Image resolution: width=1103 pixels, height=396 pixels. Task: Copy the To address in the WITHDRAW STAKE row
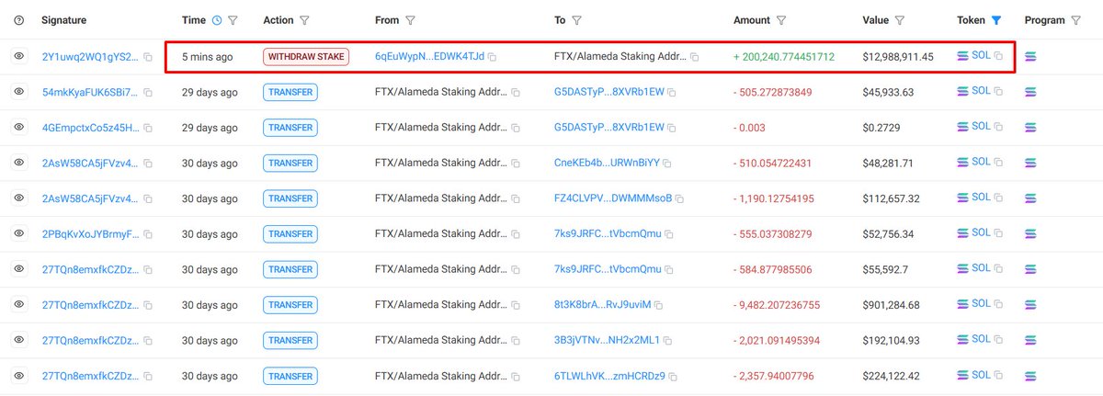695,57
